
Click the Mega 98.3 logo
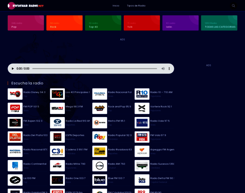tap(57, 108)
